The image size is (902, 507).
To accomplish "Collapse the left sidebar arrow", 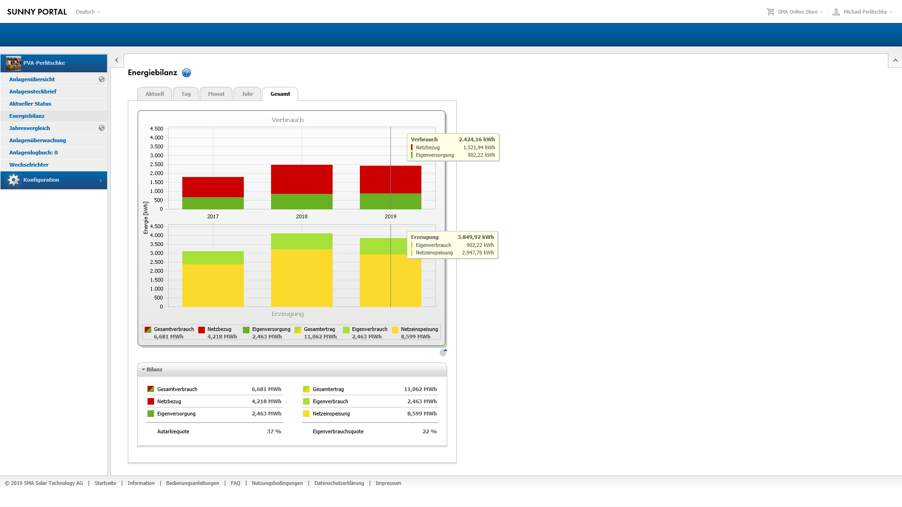I will pyautogui.click(x=117, y=60).
